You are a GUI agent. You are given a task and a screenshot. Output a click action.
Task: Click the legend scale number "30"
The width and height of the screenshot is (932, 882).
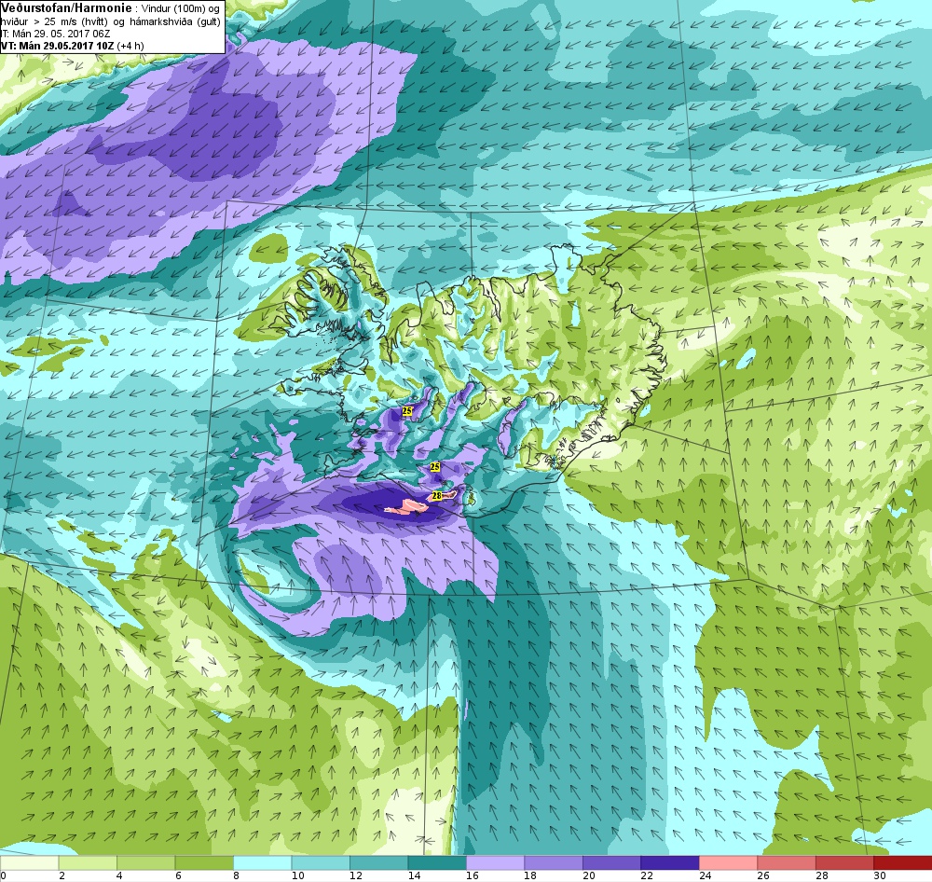point(881,875)
